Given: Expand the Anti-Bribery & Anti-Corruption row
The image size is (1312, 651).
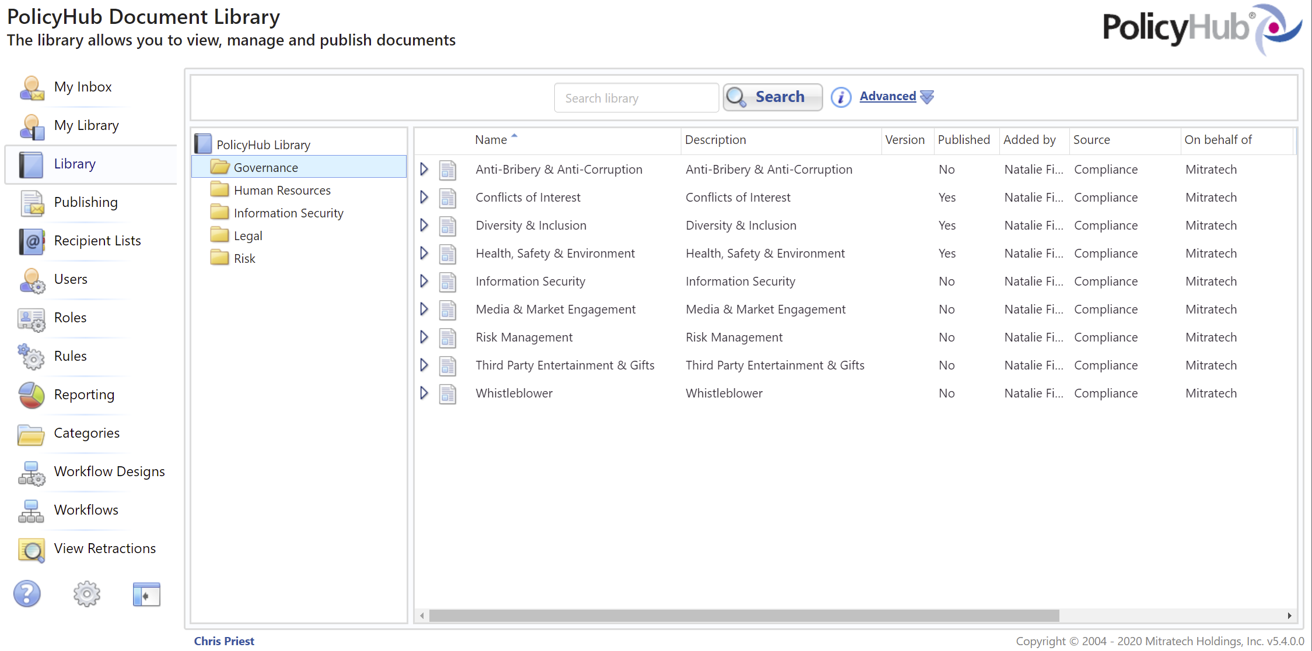Looking at the screenshot, I should pyautogui.click(x=424, y=170).
